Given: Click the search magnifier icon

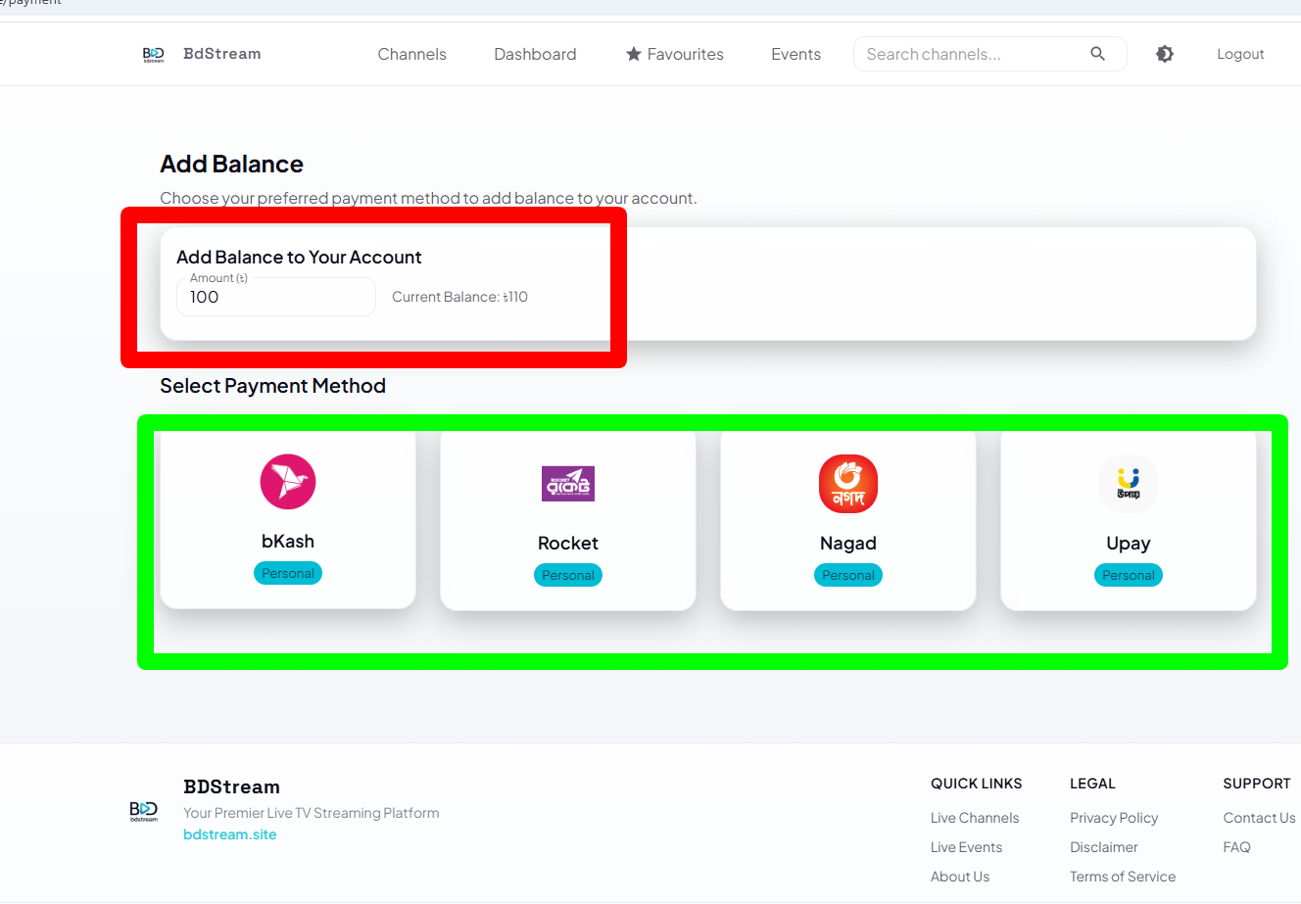Looking at the screenshot, I should [1097, 54].
